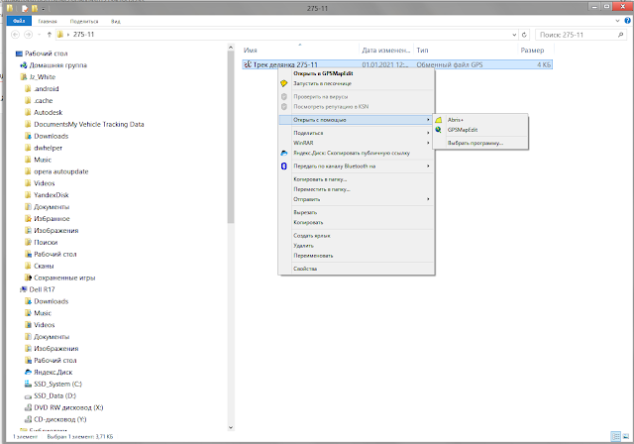The width and height of the screenshot is (634, 444).
Task: Click the Properties icon in the title bar quick access
Action: [x=25, y=8]
